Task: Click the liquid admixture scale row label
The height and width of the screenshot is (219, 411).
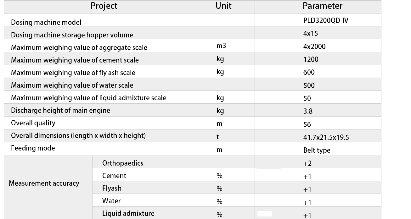Action: (x=88, y=98)
